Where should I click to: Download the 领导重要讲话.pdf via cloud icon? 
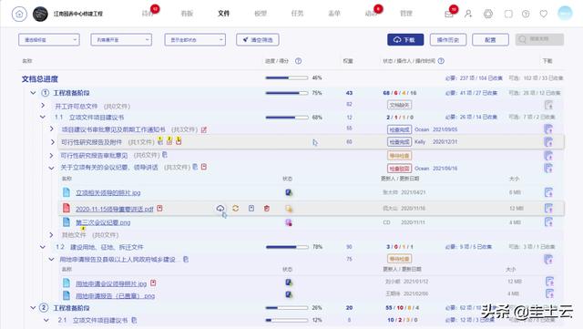pyautogui.click(x=220, y=208)
